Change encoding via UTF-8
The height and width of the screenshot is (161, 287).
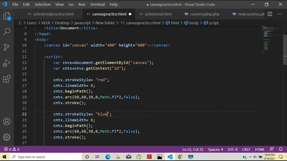click(232, 149)
